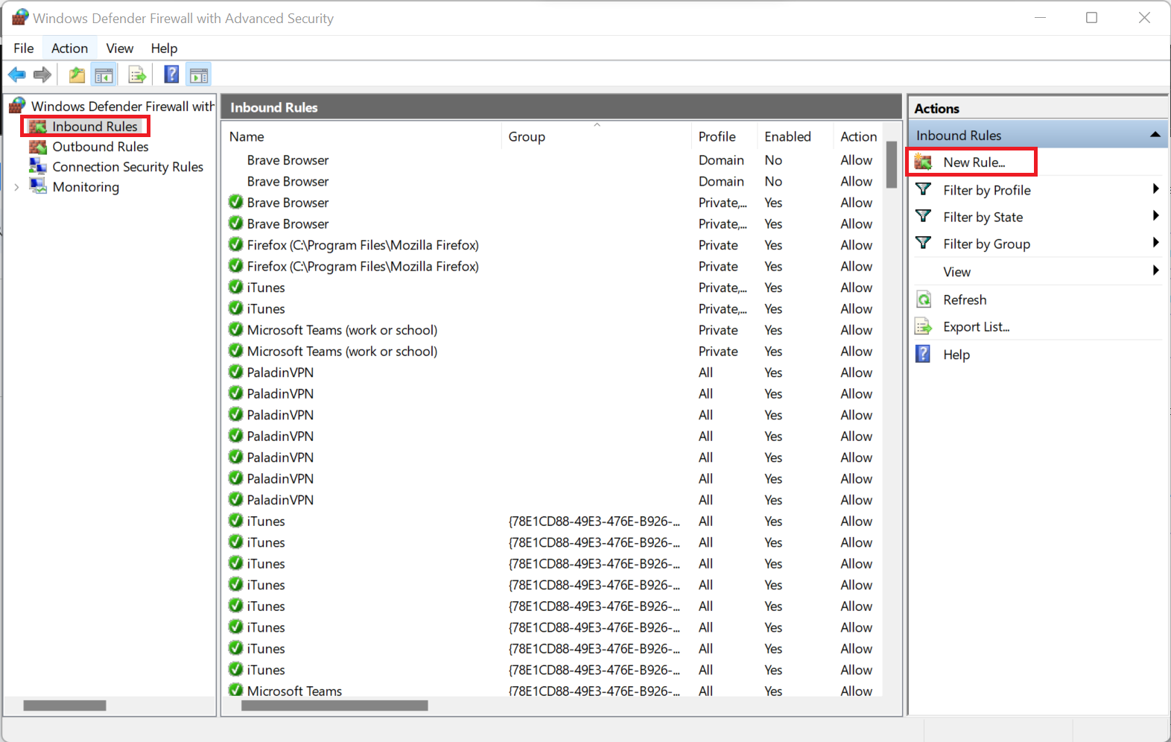Image resolution: width=1171 pixels, height=742 pixels.
Task: Click the Inbound Rules tree icon
Action: click(x=38, y=127)
